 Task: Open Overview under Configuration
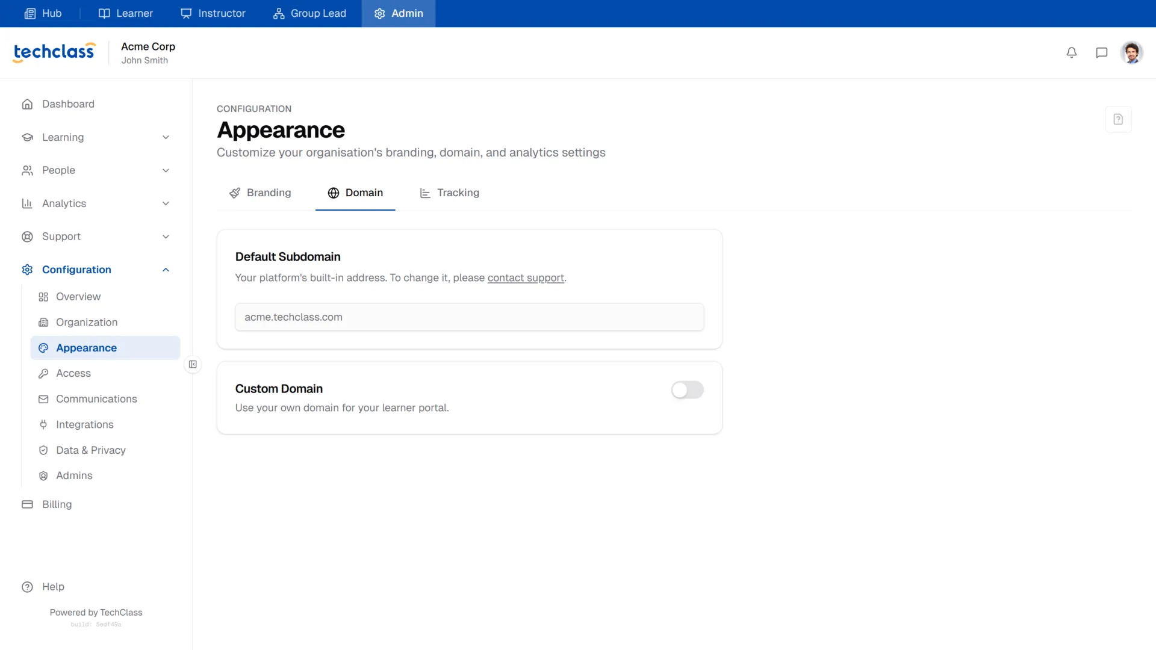[x=105, y=297]
